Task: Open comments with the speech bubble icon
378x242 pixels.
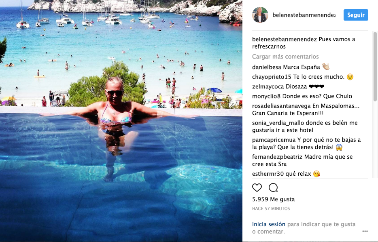Action: [273, 187]
